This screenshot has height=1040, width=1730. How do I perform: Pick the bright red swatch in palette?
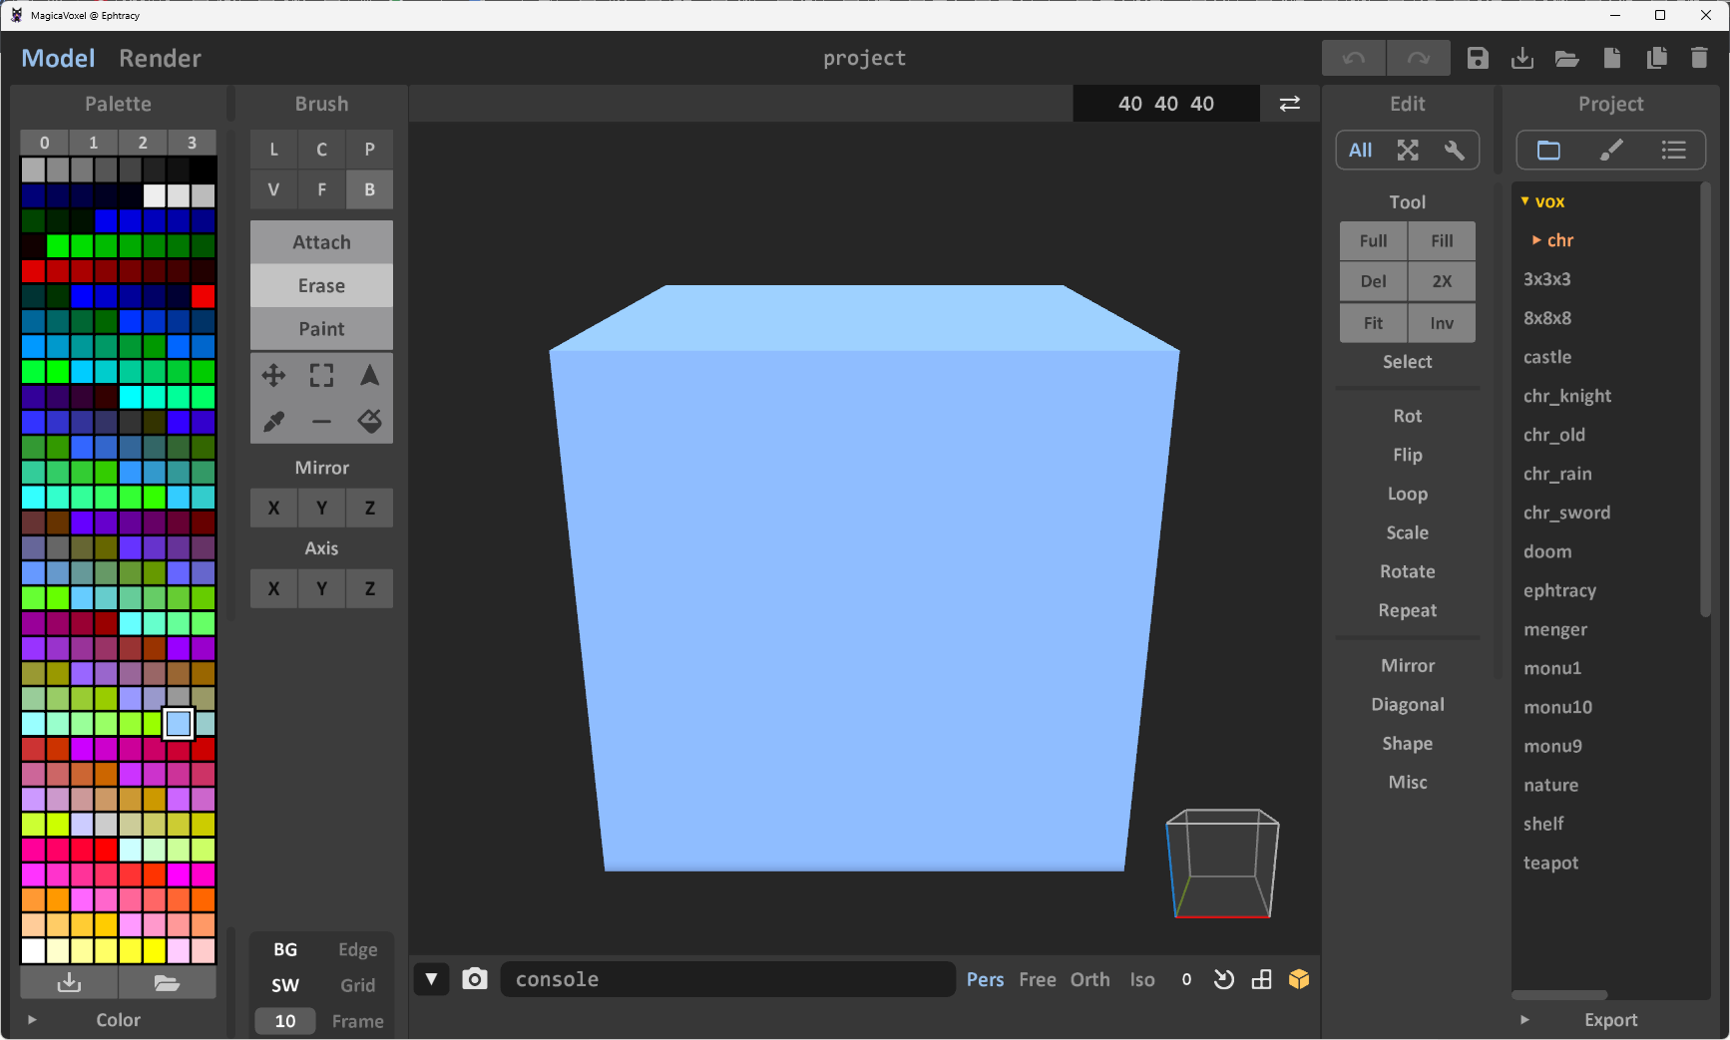(204, 296)
